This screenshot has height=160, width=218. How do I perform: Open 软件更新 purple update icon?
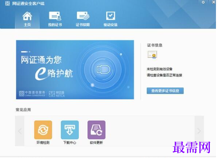pos(96,130)
